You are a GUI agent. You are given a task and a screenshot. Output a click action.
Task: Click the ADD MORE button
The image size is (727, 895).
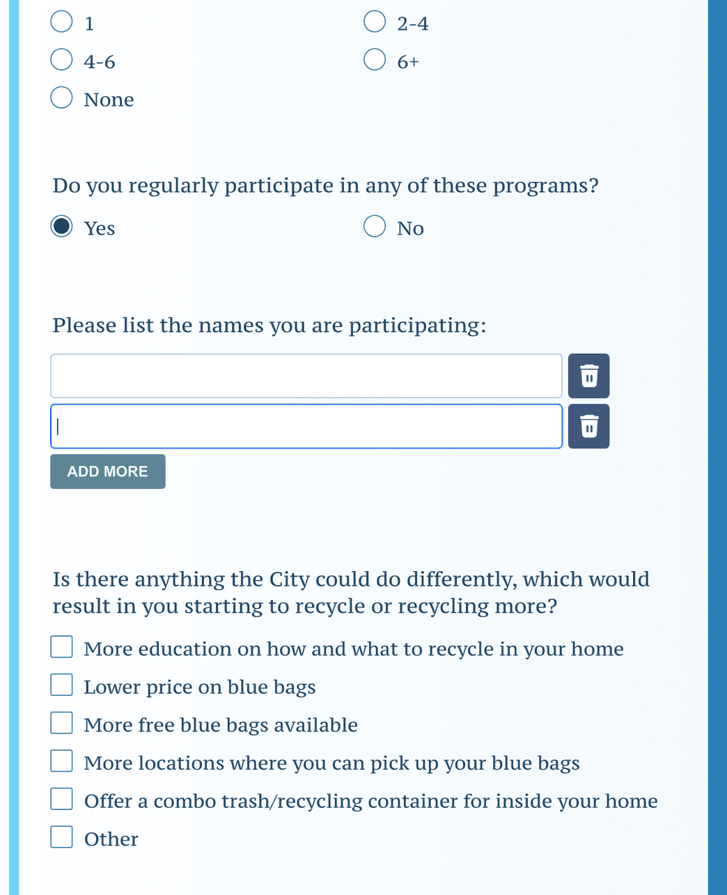point(107,472)
